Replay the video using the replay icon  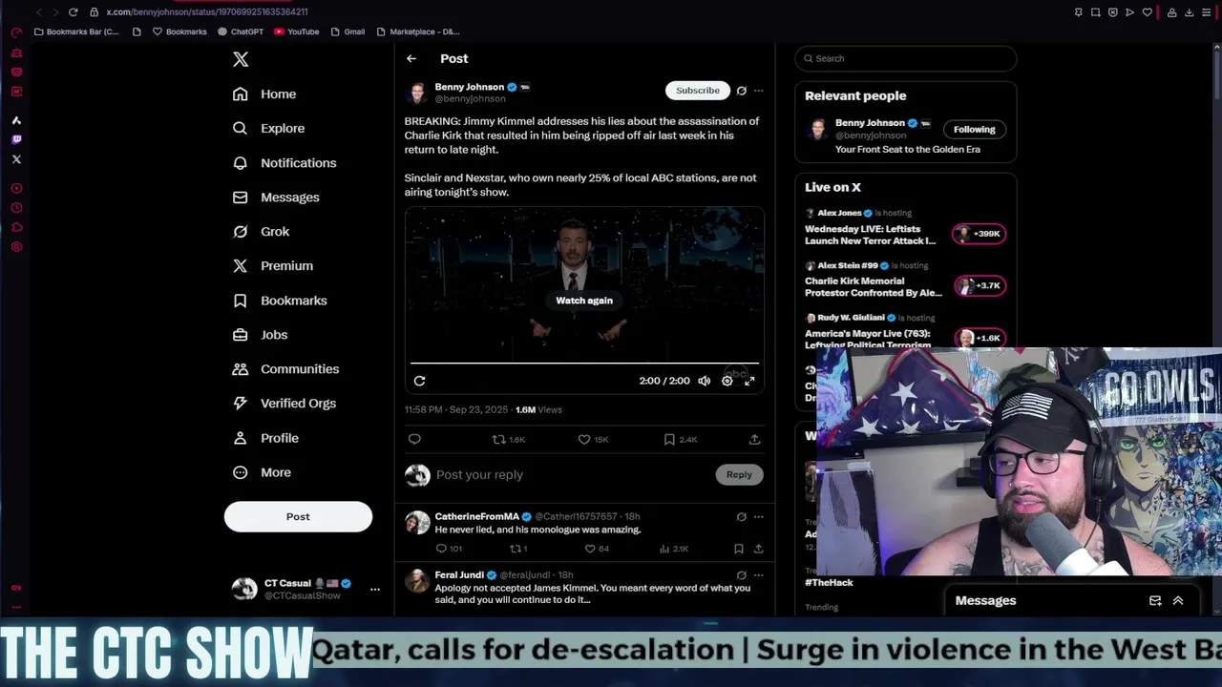[x=419, y=381]
